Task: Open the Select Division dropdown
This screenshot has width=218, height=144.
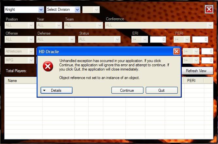Action: [77, 9]
